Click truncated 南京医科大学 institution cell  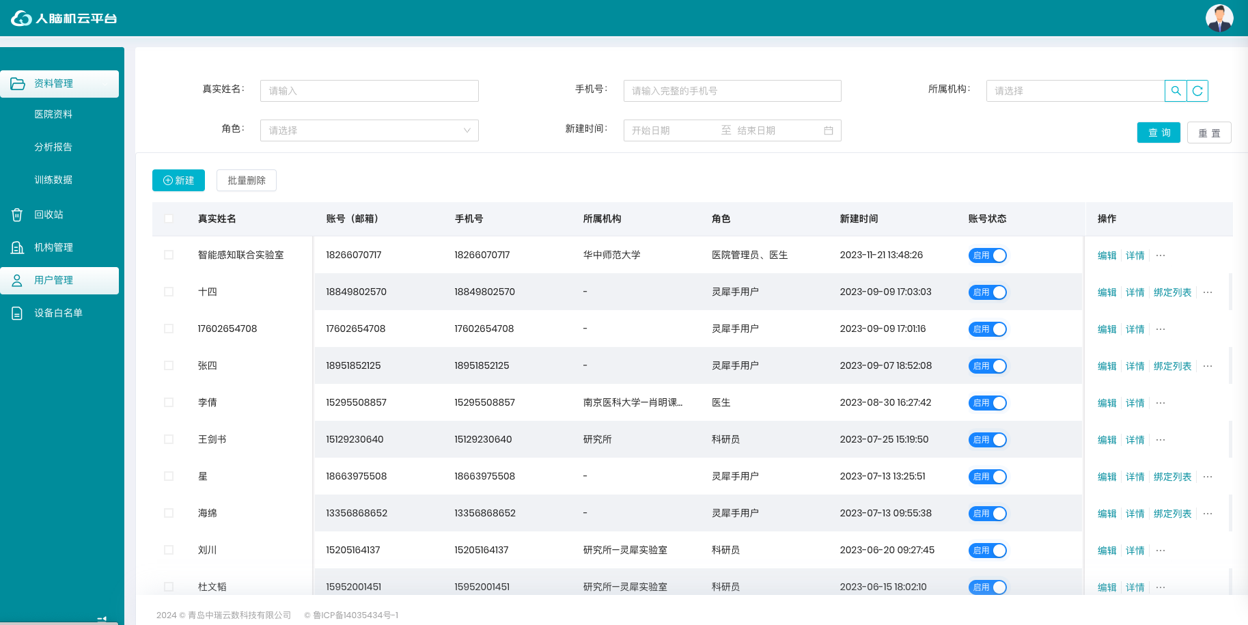click(633, 402)
